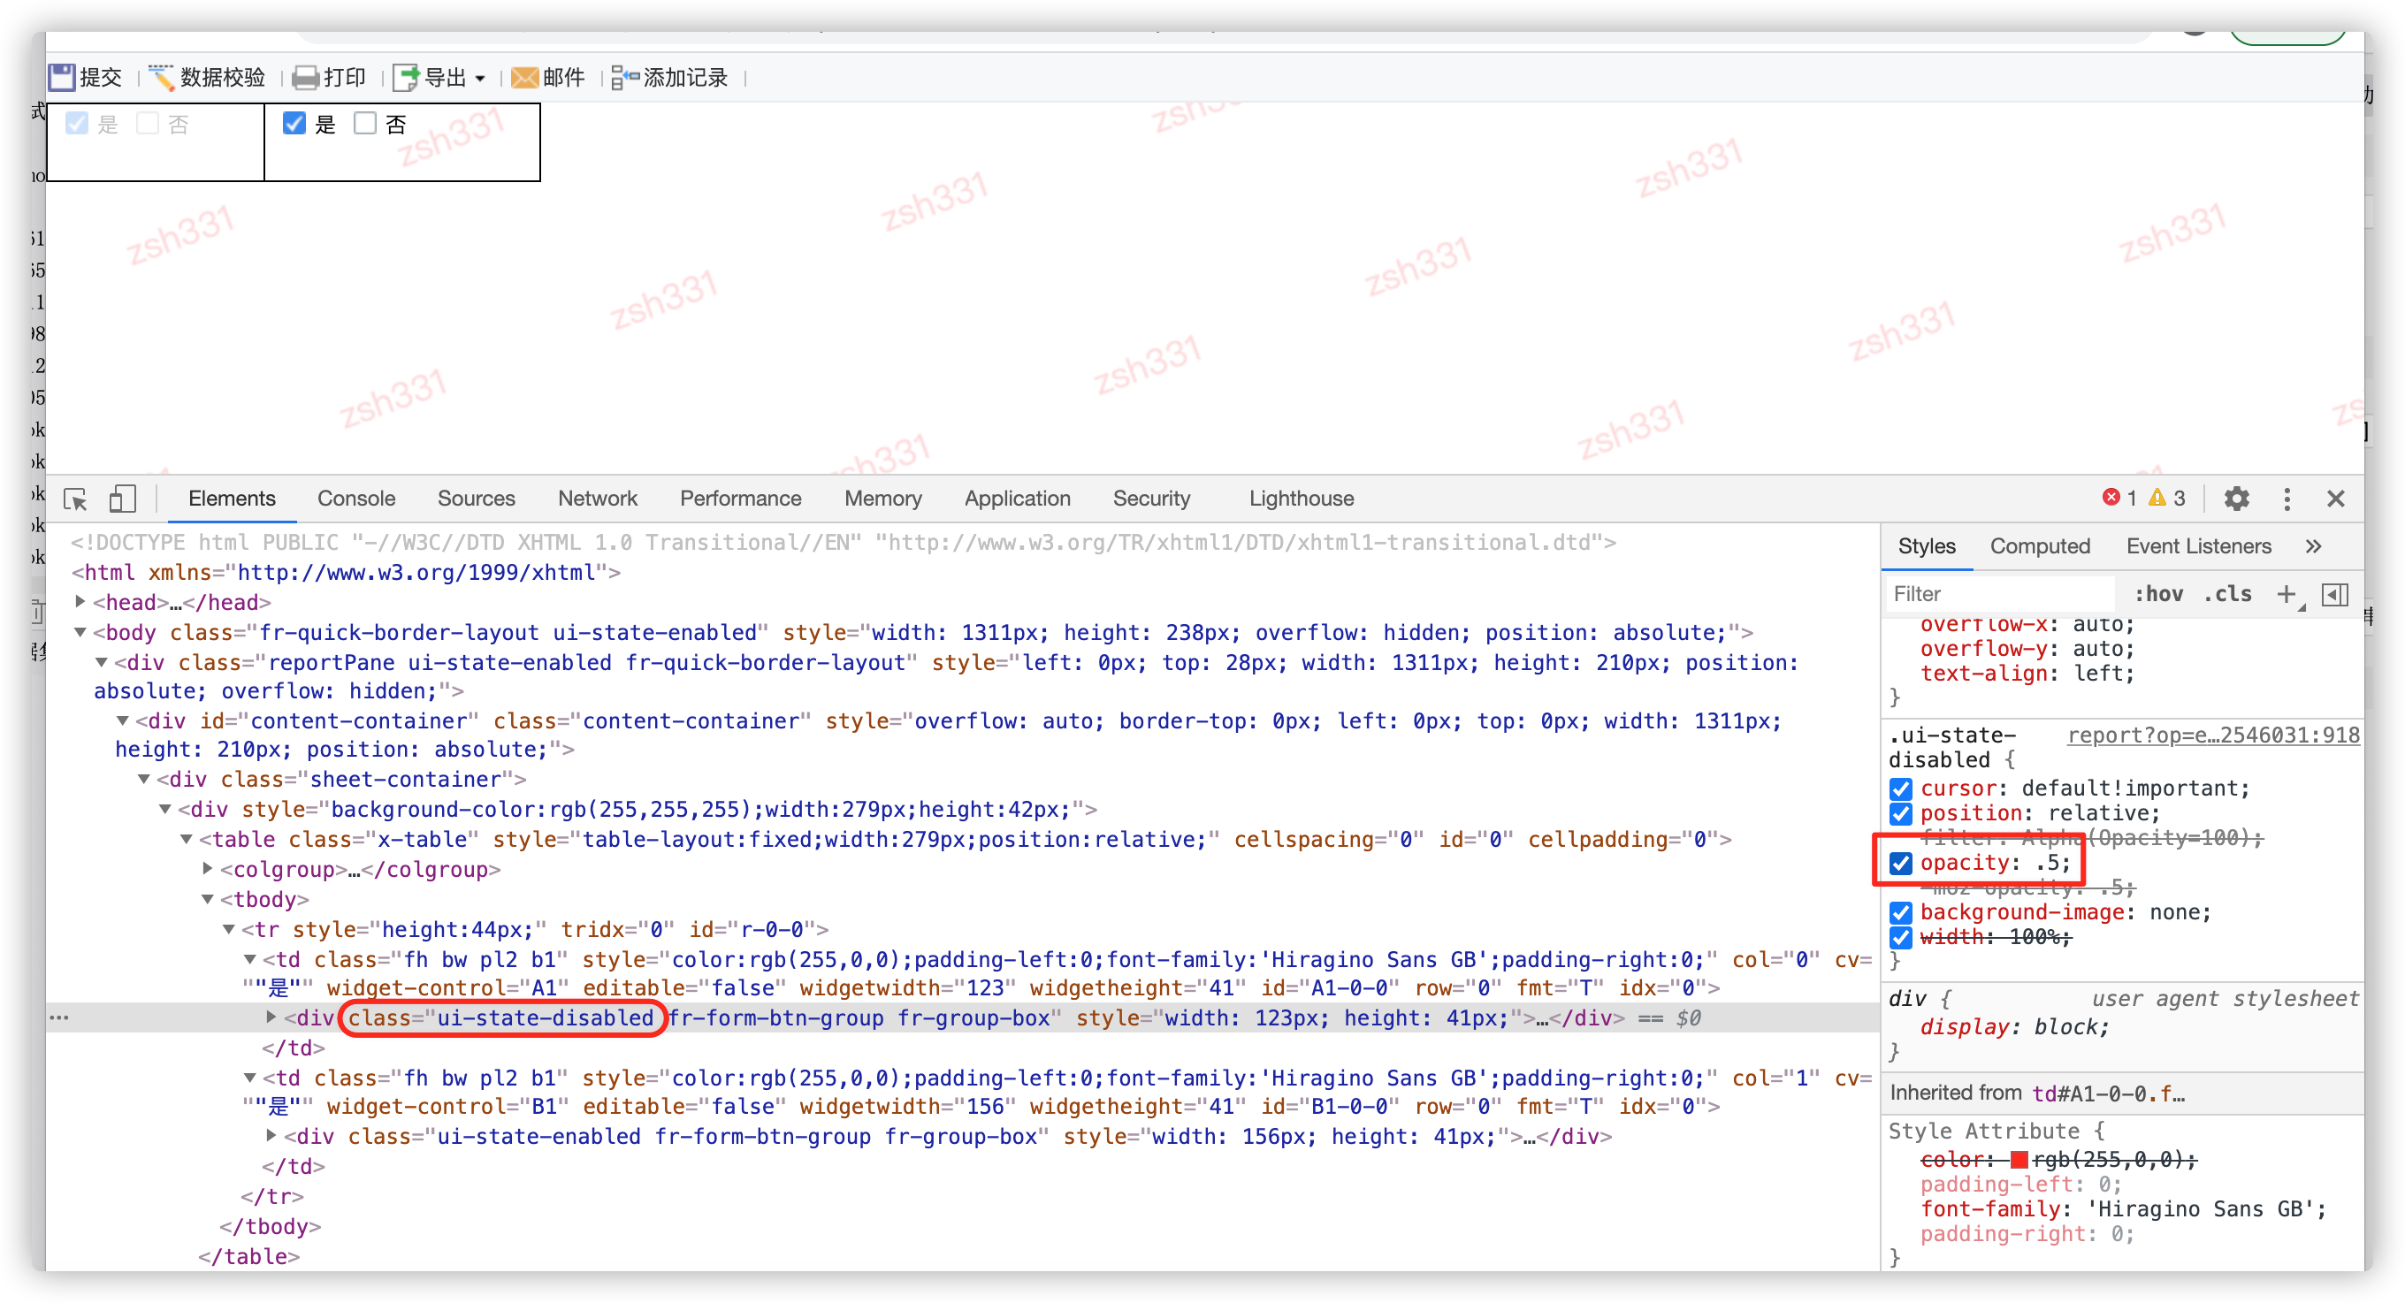Expand the head element node
Image resolution: width=2405 pixels, height=1303 pixels.
pos(80,602)
